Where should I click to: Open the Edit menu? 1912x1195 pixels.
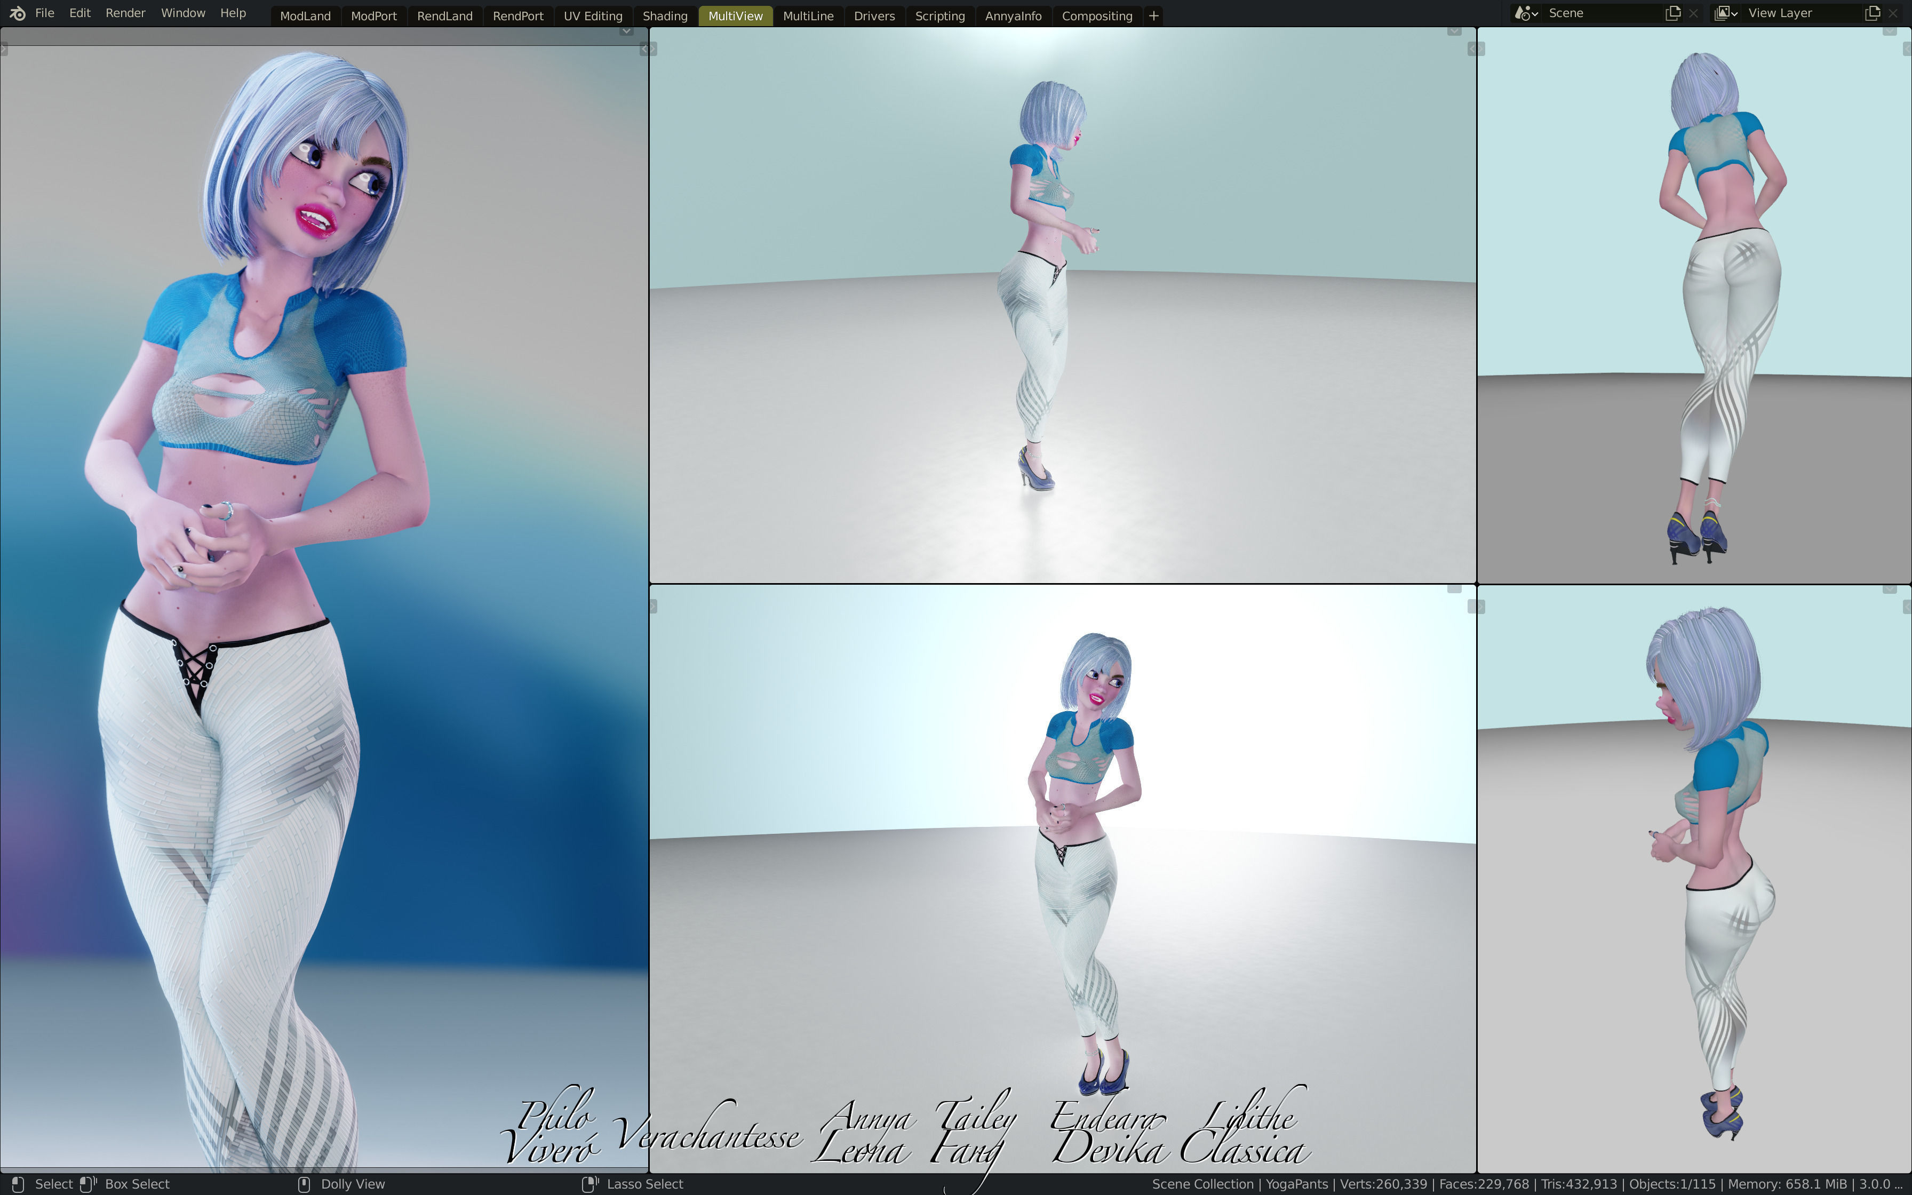pos(80,13)
